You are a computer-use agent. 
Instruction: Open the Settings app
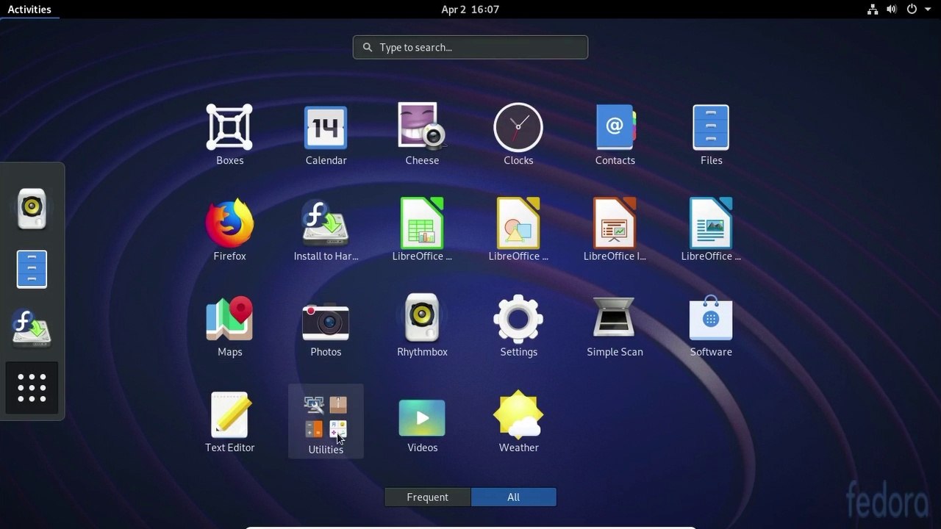tap(518, 319)
